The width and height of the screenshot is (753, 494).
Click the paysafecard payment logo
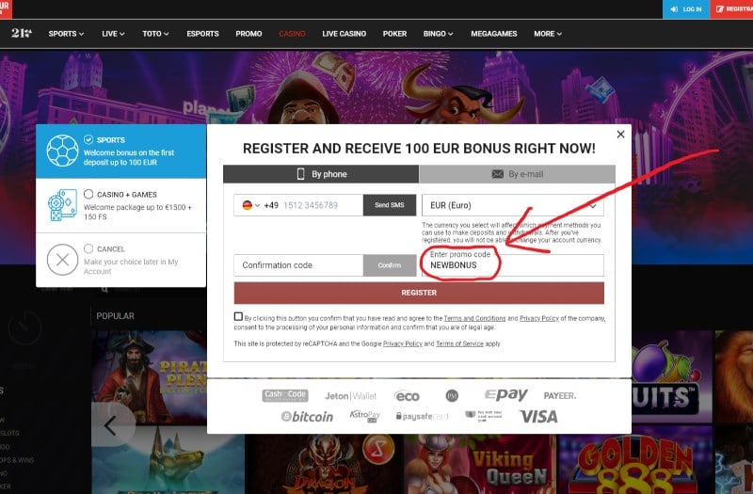coord(422,416)
